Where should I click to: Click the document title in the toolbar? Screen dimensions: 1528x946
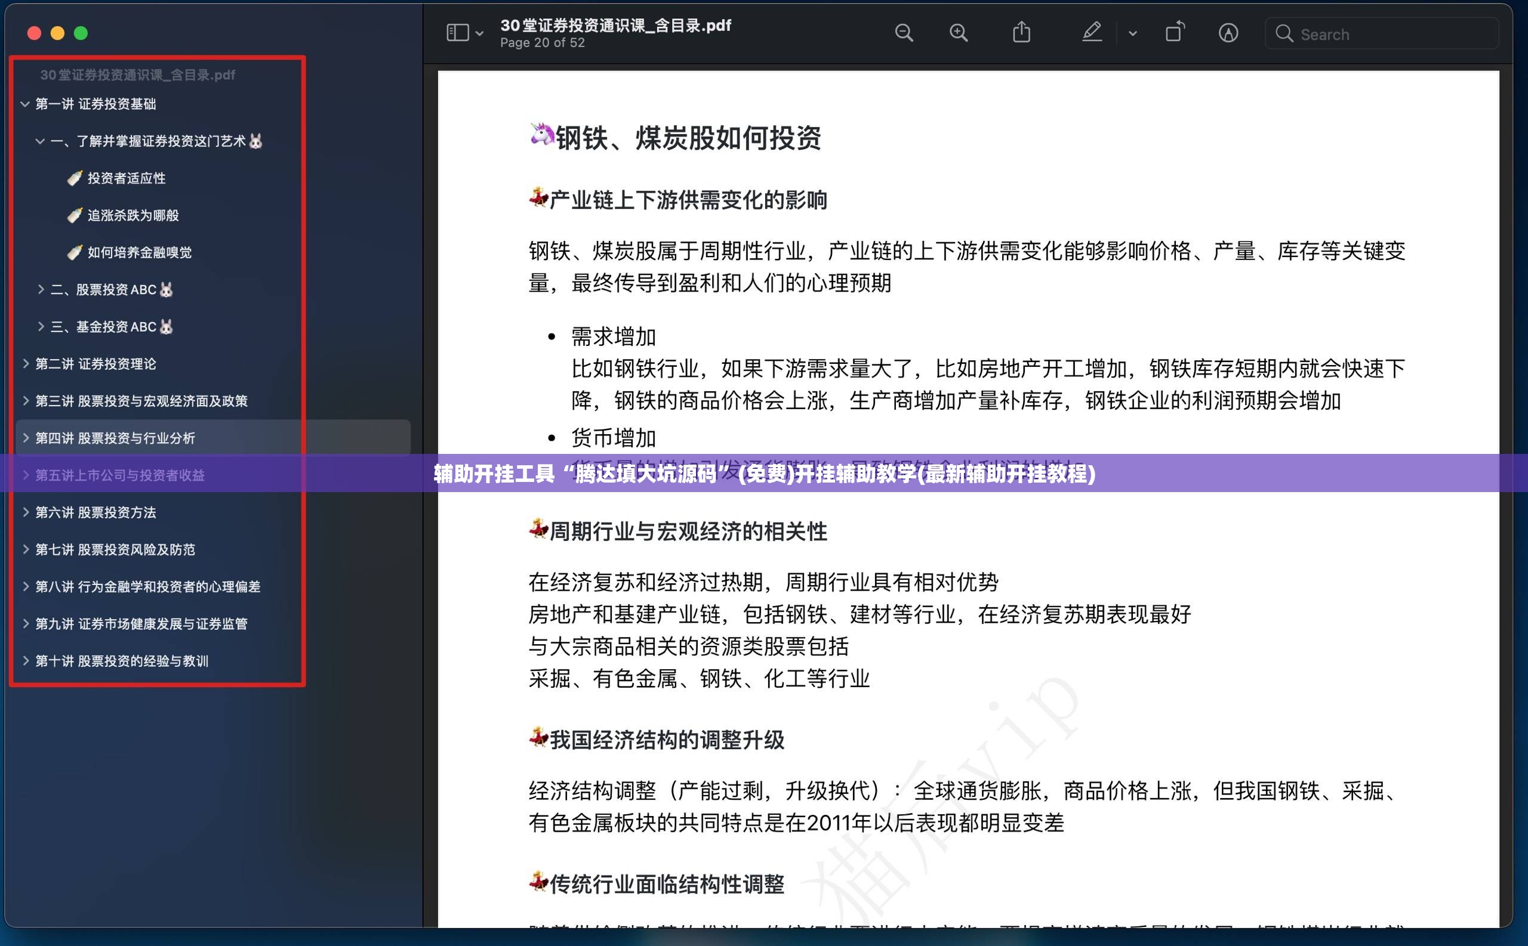pyautogui.click(x=616, y=25)
